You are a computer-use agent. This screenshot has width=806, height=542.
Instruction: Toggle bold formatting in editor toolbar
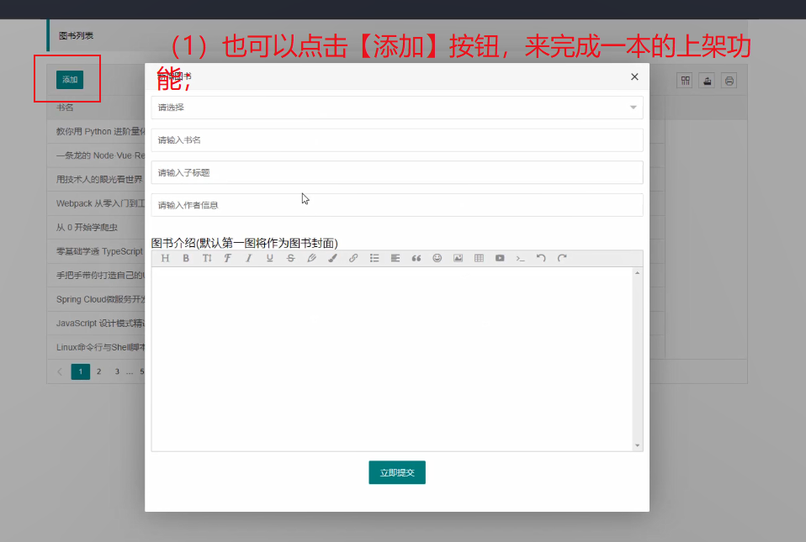pos(186,258)
